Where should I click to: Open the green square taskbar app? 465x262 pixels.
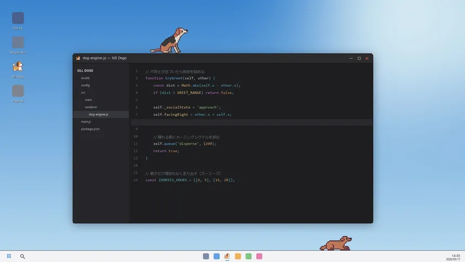click(249, 256)
